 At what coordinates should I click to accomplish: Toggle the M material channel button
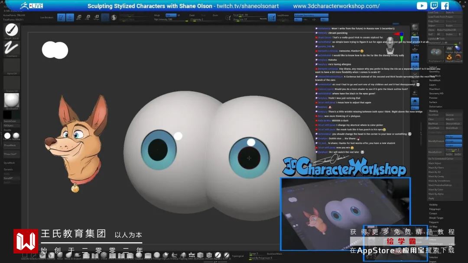(x=179, y=15)
